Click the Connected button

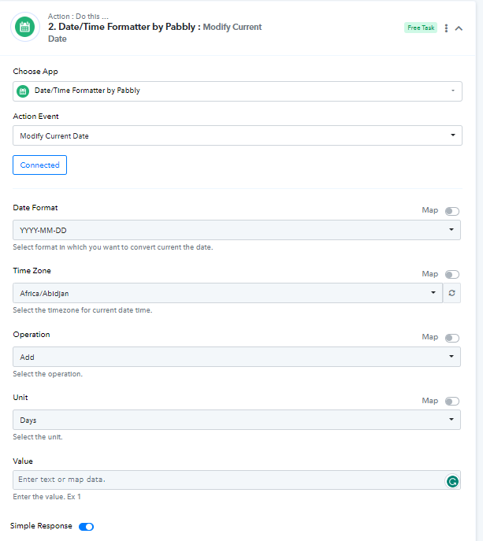point(39,165)
